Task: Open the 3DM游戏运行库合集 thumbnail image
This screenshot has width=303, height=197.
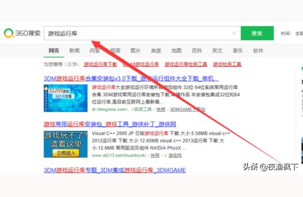Action: [x=66, y=98]
